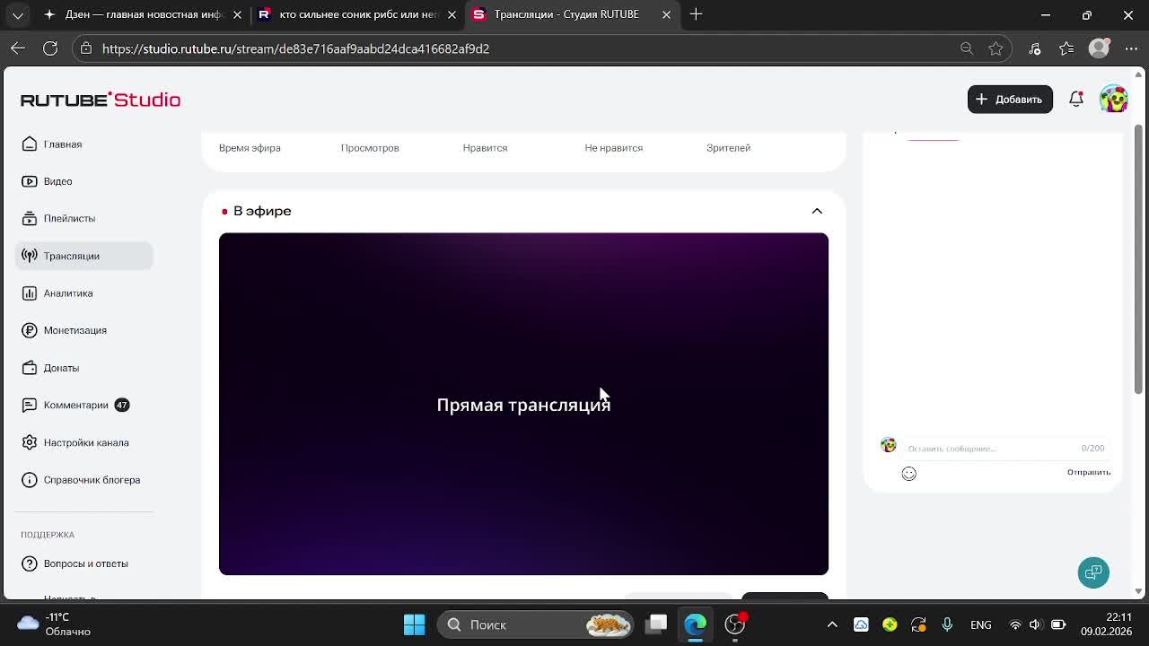The image size is (1149, 646).
Task: Open a new browser tab
Action: (x=697, y=14)
